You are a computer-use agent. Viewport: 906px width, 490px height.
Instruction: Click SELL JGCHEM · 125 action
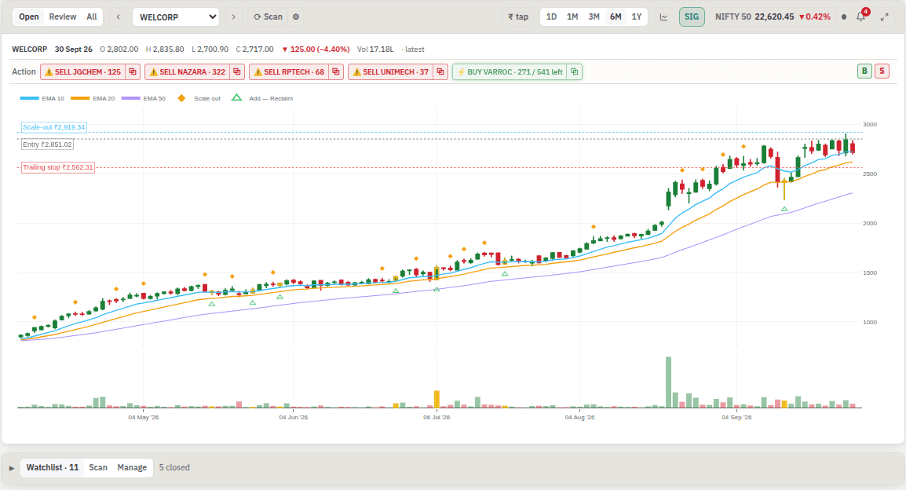click(82, 71)
